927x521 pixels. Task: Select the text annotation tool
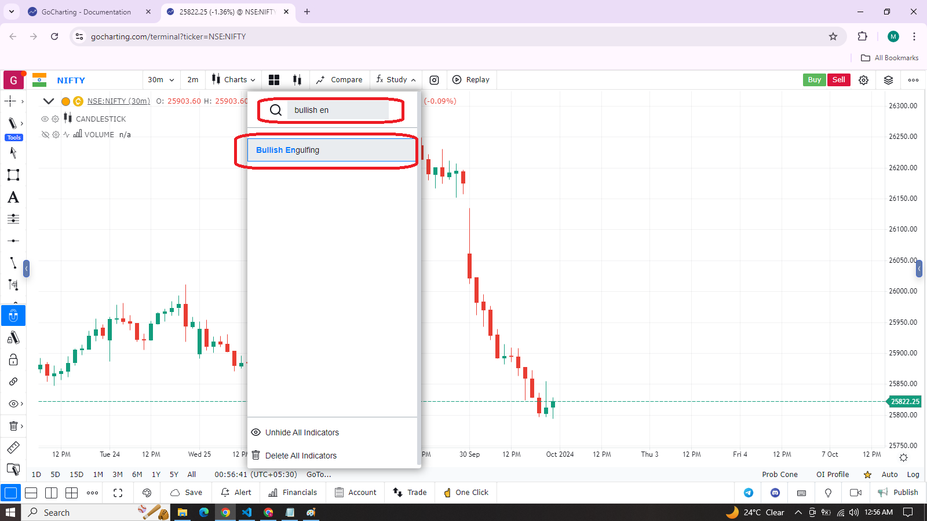13,197
